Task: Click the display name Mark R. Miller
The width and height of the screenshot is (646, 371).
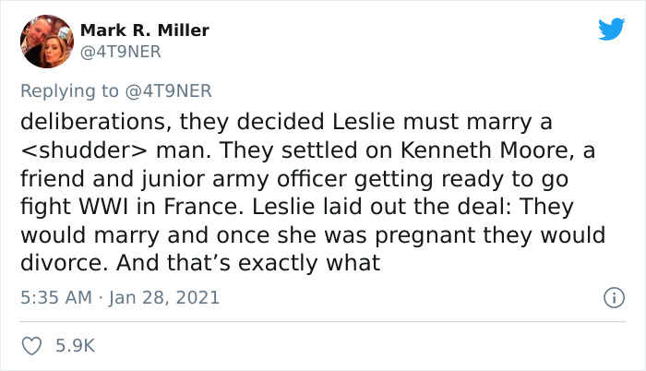Action: click(x=145, y=30)
